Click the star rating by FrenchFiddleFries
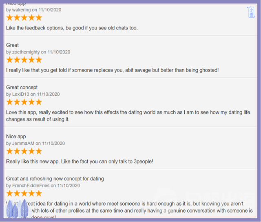 pyautogui.click(x=24, y=193)
